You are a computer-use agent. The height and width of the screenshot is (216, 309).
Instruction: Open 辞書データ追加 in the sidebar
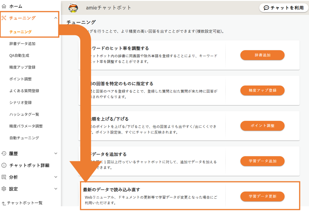tap(22, 44)
